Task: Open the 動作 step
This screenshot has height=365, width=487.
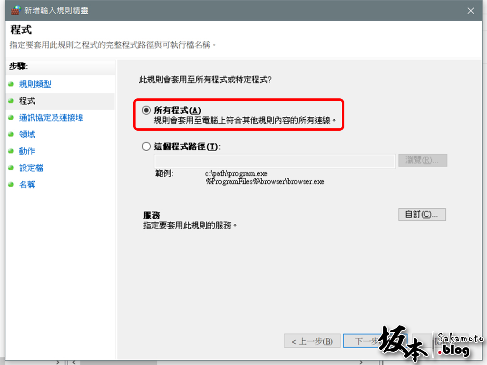Action: [x=27, y=151]
